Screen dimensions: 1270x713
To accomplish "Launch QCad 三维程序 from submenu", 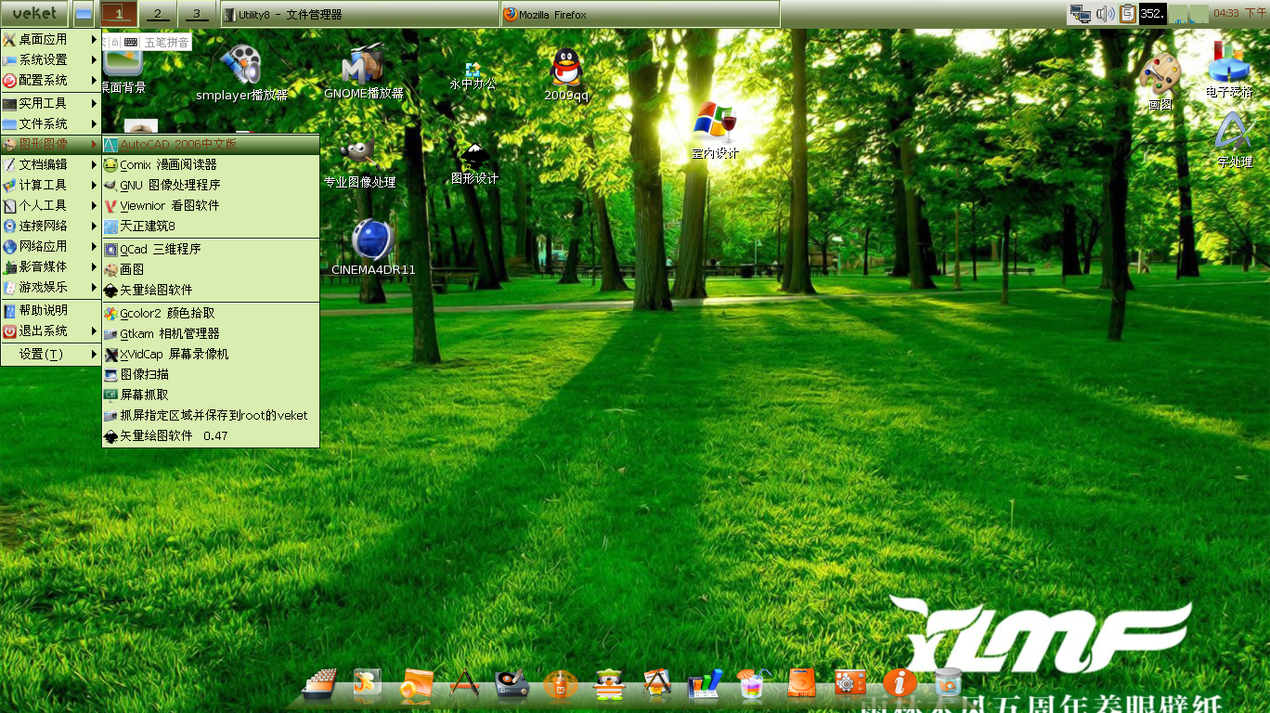I will tap(211, 249).
